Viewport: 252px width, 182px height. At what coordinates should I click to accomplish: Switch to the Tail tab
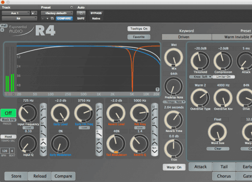(x=224, y=167)
